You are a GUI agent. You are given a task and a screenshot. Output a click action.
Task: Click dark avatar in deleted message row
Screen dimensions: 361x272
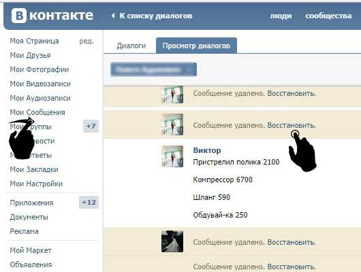[x=172, y=241]
